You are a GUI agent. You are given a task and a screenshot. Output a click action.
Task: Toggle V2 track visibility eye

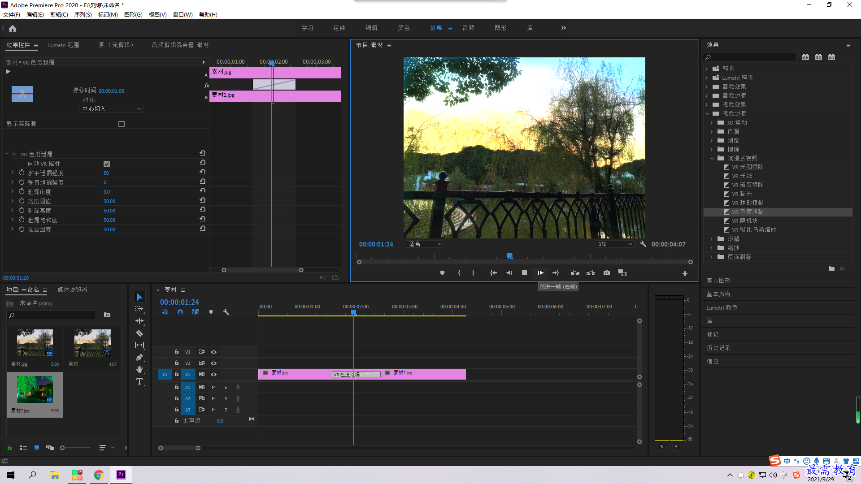(214, 363)
